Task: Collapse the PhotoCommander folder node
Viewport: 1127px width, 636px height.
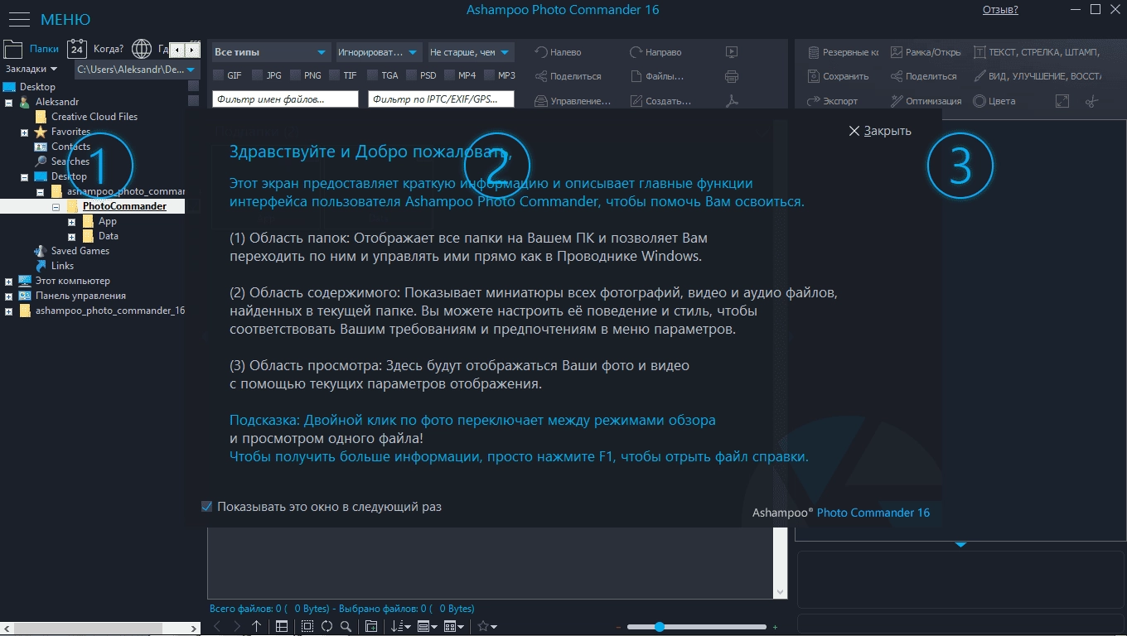Action: point(56,207)
